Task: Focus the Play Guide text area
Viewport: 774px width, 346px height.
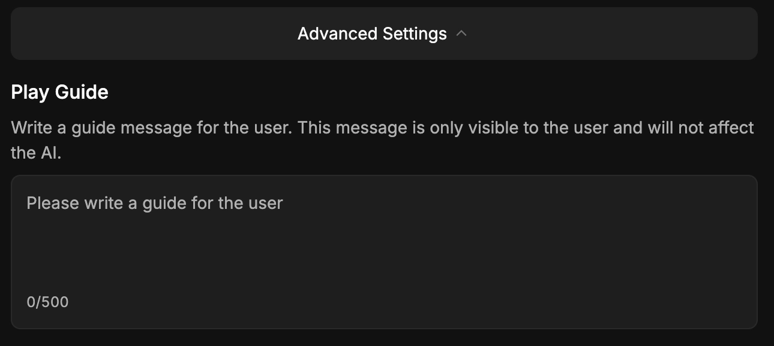Action: (384, 252)
